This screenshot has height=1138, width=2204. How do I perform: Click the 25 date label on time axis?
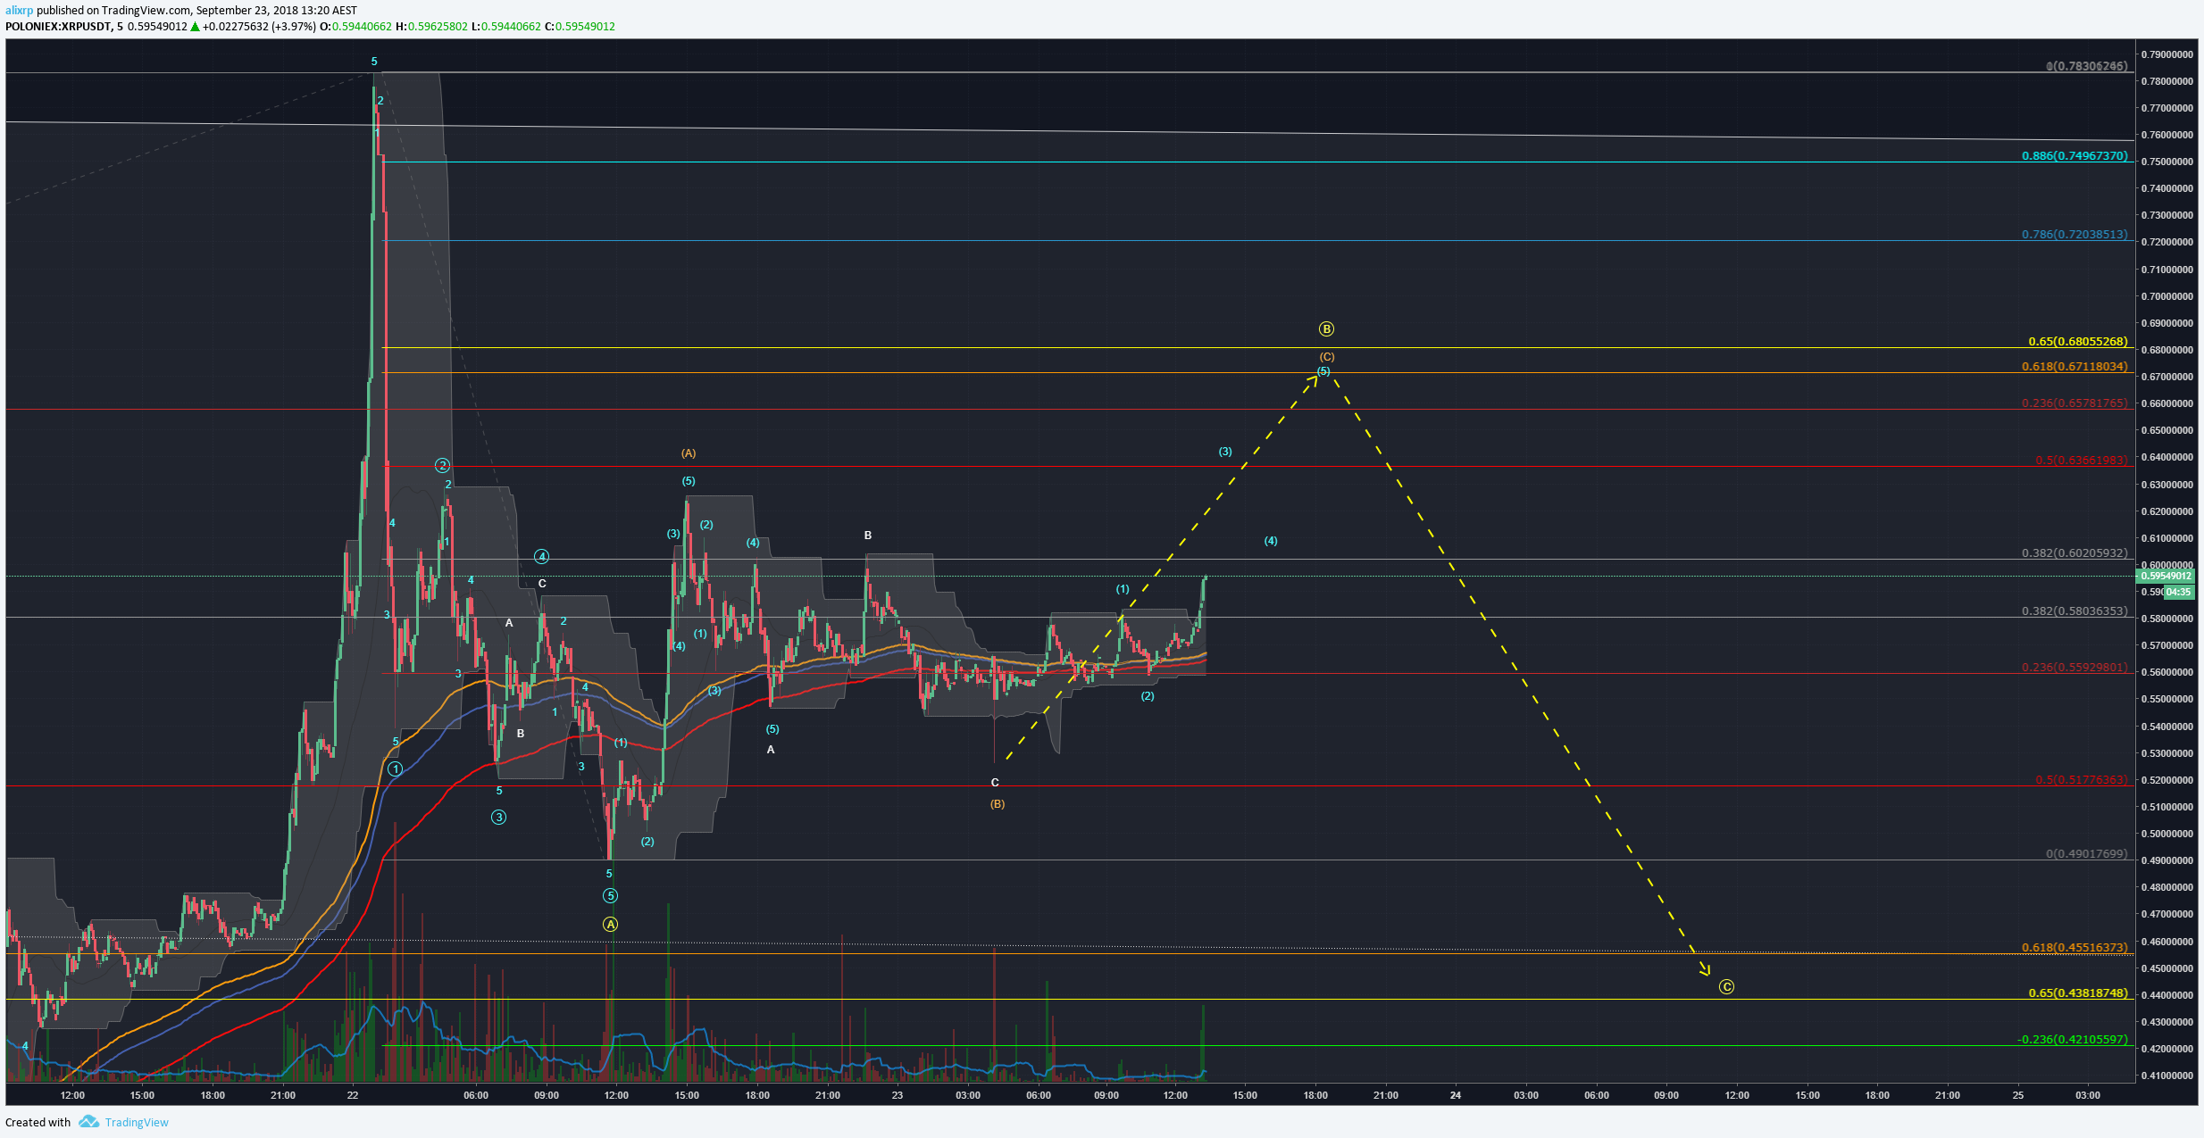tap(2017, 1095)
